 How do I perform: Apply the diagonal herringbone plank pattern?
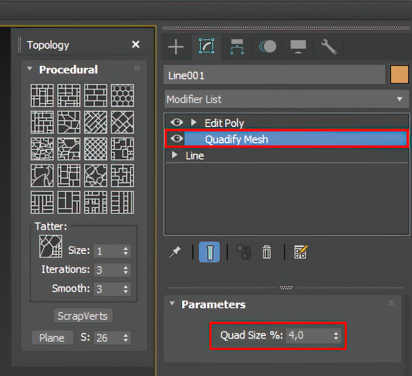96,122
